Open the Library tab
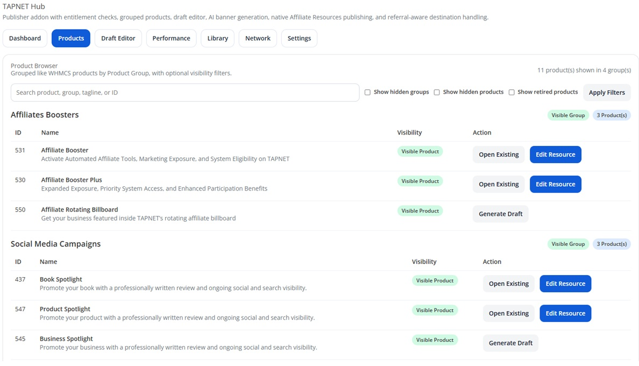Screen dimensions: 639x366 click(x=217, y=38)
